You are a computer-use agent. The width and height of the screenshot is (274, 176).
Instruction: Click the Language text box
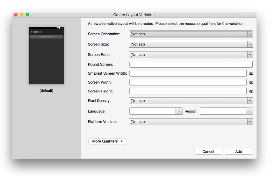point(153,111)
